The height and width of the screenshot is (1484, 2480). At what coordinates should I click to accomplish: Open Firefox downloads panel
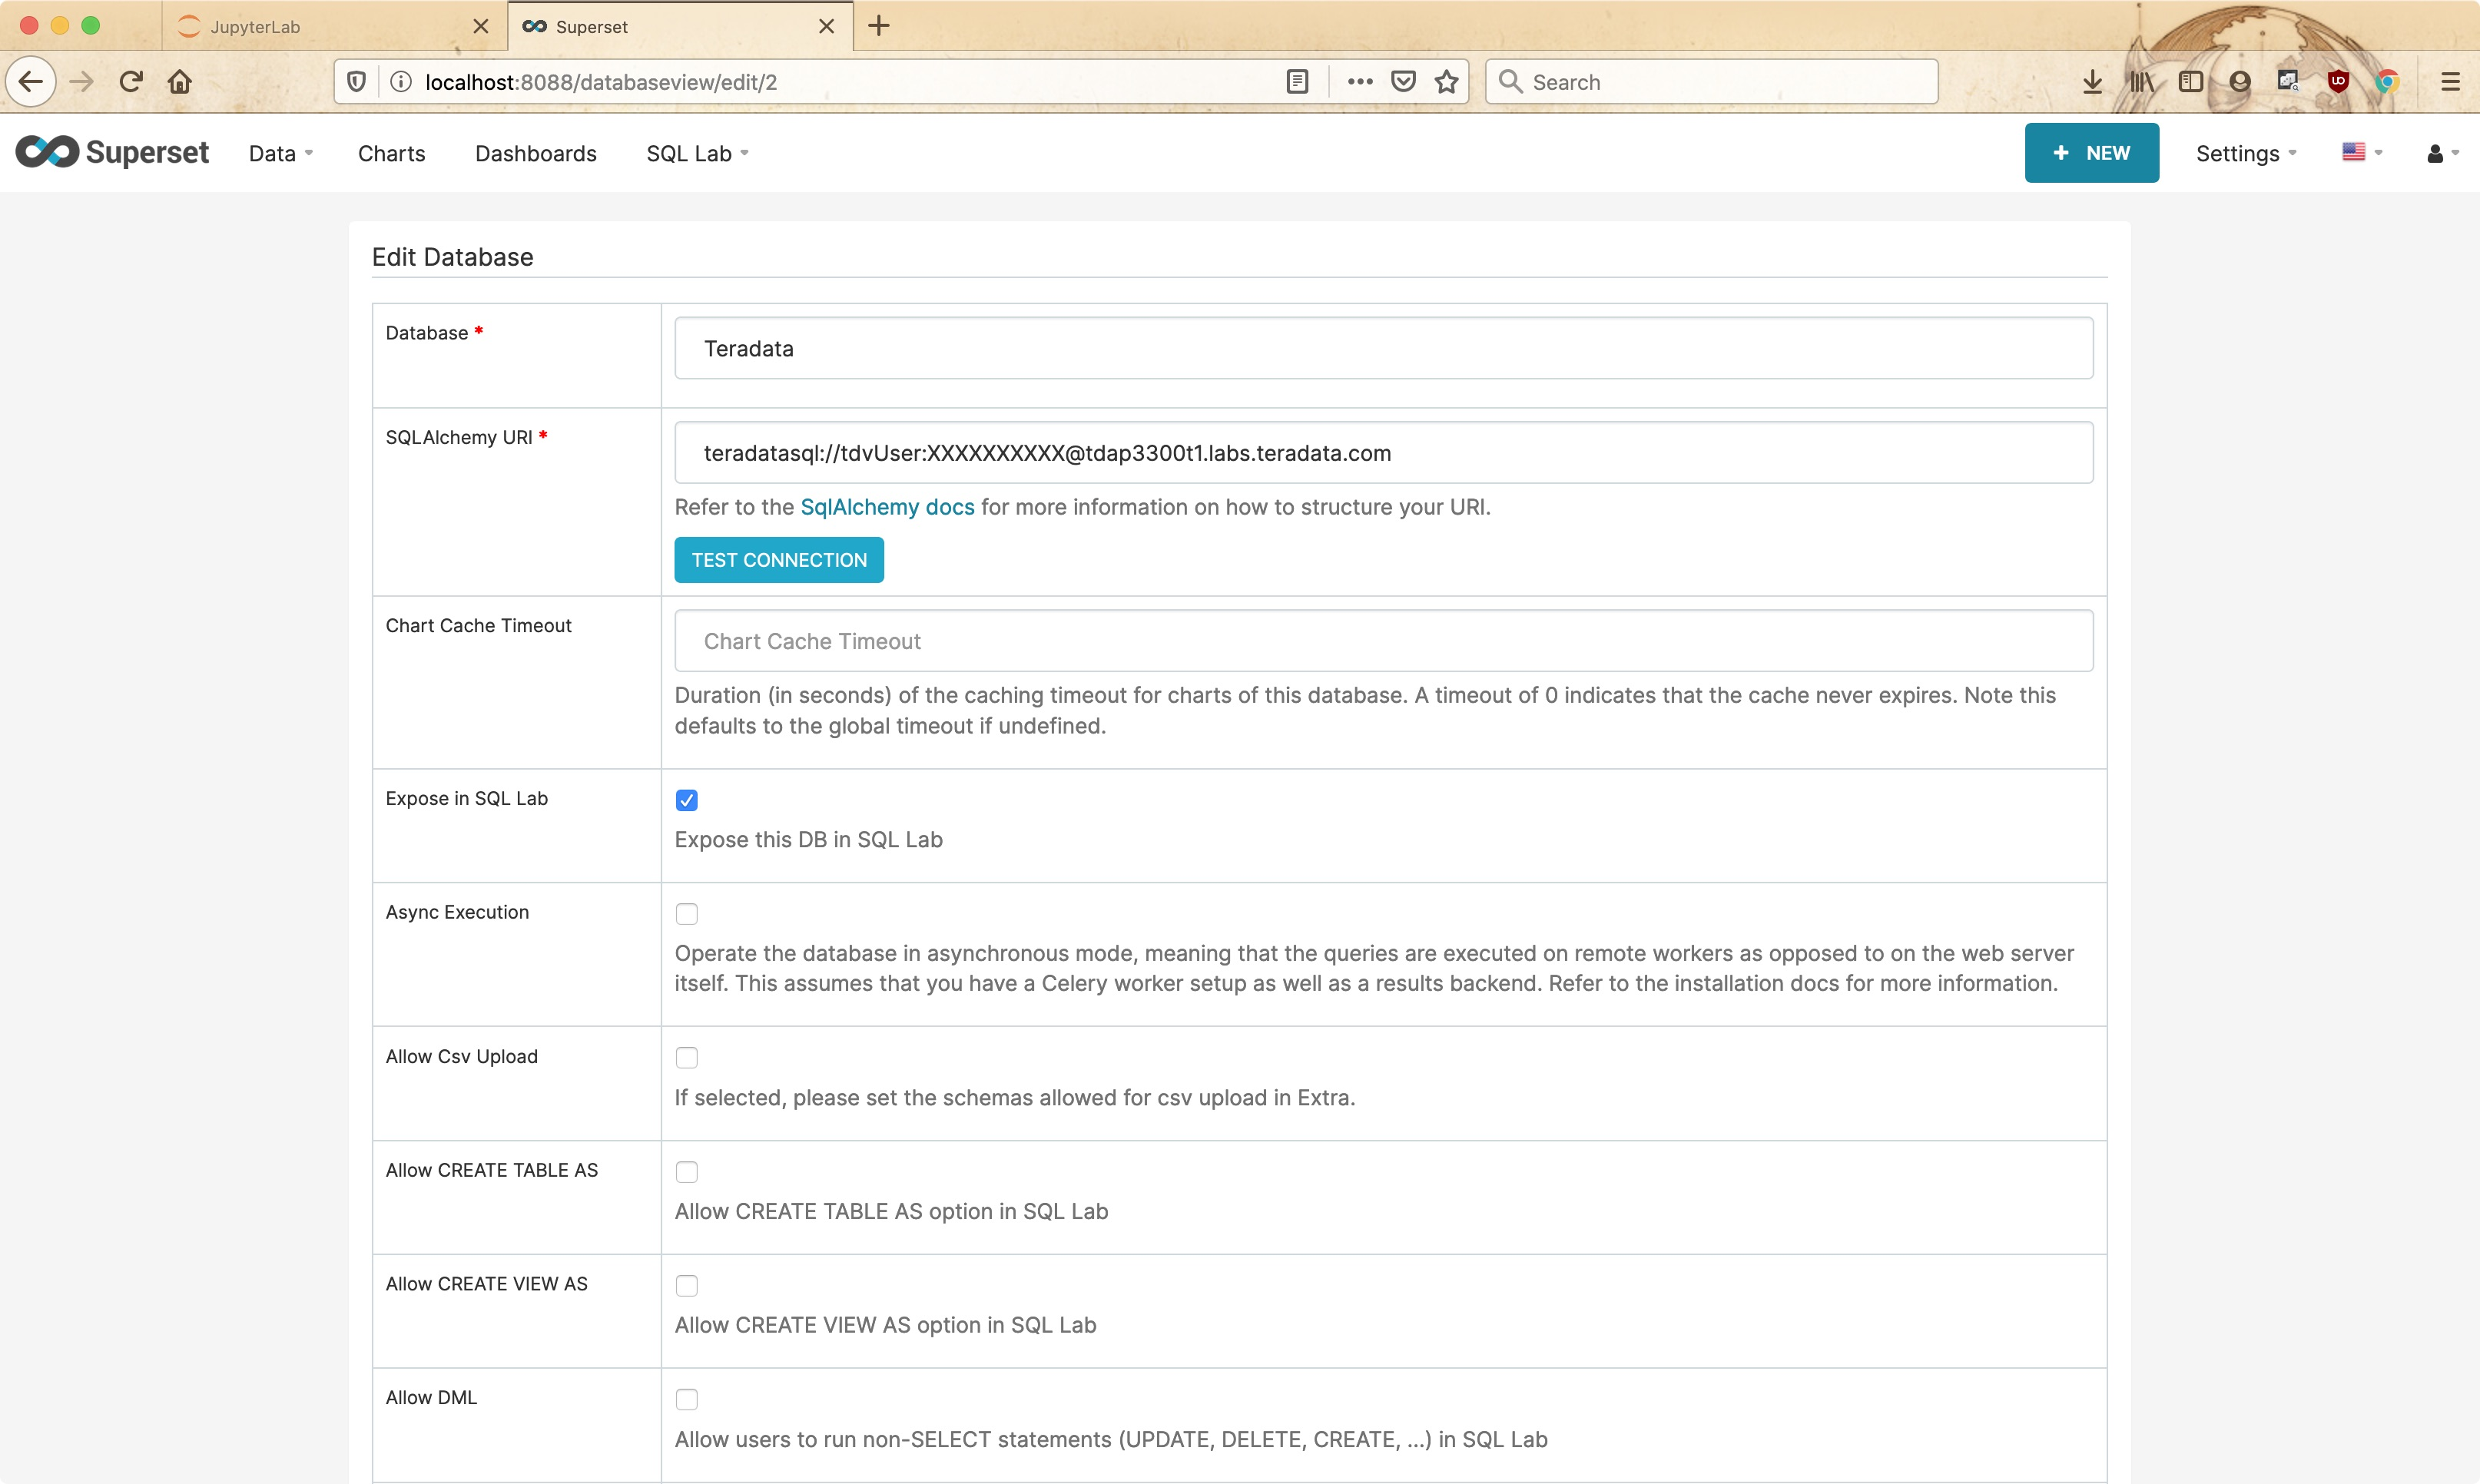[x=2092, y=82]
